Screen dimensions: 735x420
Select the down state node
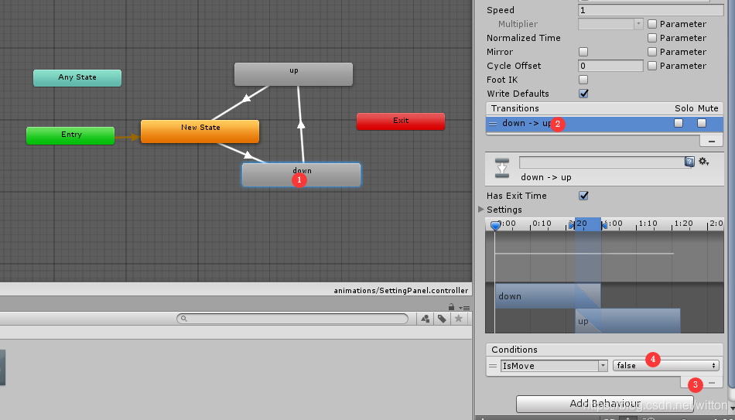[x=302, y=175]
